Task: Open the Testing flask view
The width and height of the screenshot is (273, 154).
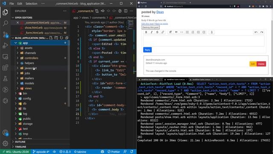Action: (x=5, y=79)
